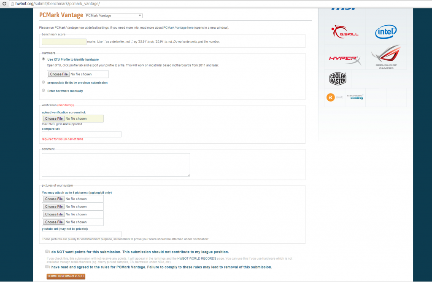
Task: Click the 'Hardware' section legend
Action: tap(49, 53)
